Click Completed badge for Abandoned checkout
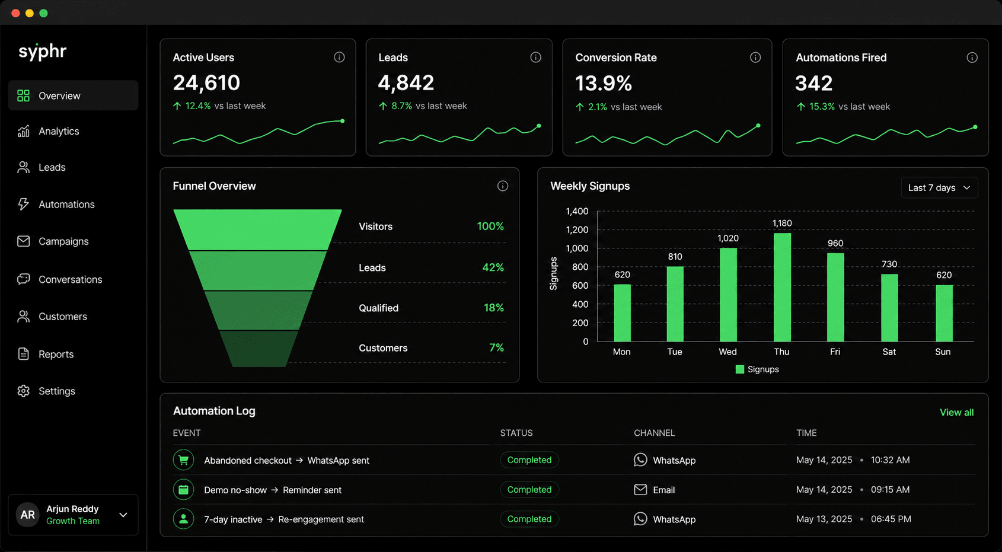This screenshot has height=552, width=1002. coord(529,460)
